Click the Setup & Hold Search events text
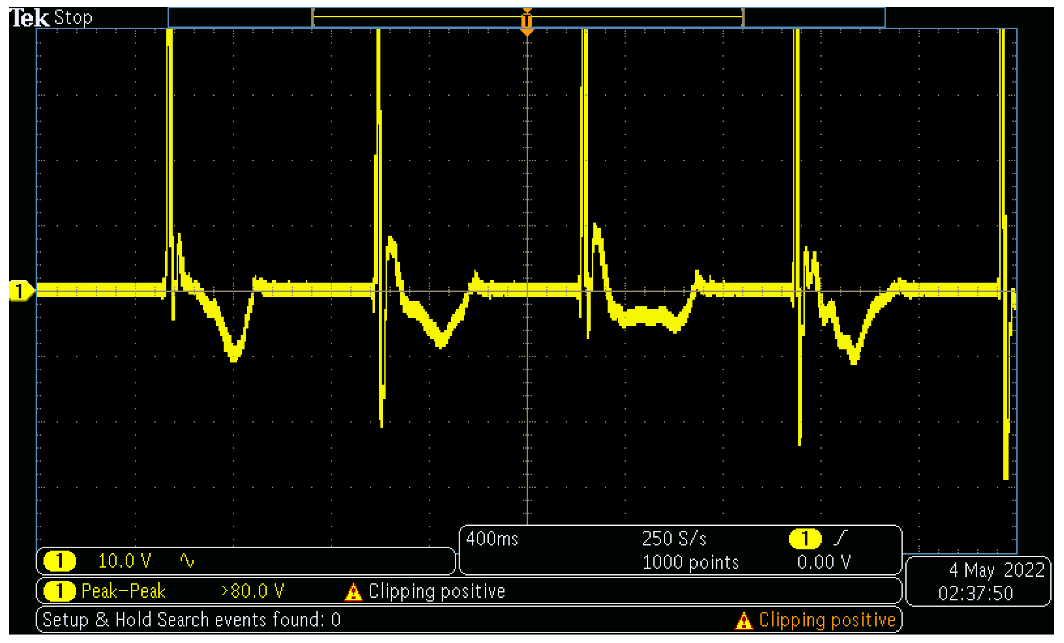The height and width of the screenshot is (643, 1064). click(191, 620)
